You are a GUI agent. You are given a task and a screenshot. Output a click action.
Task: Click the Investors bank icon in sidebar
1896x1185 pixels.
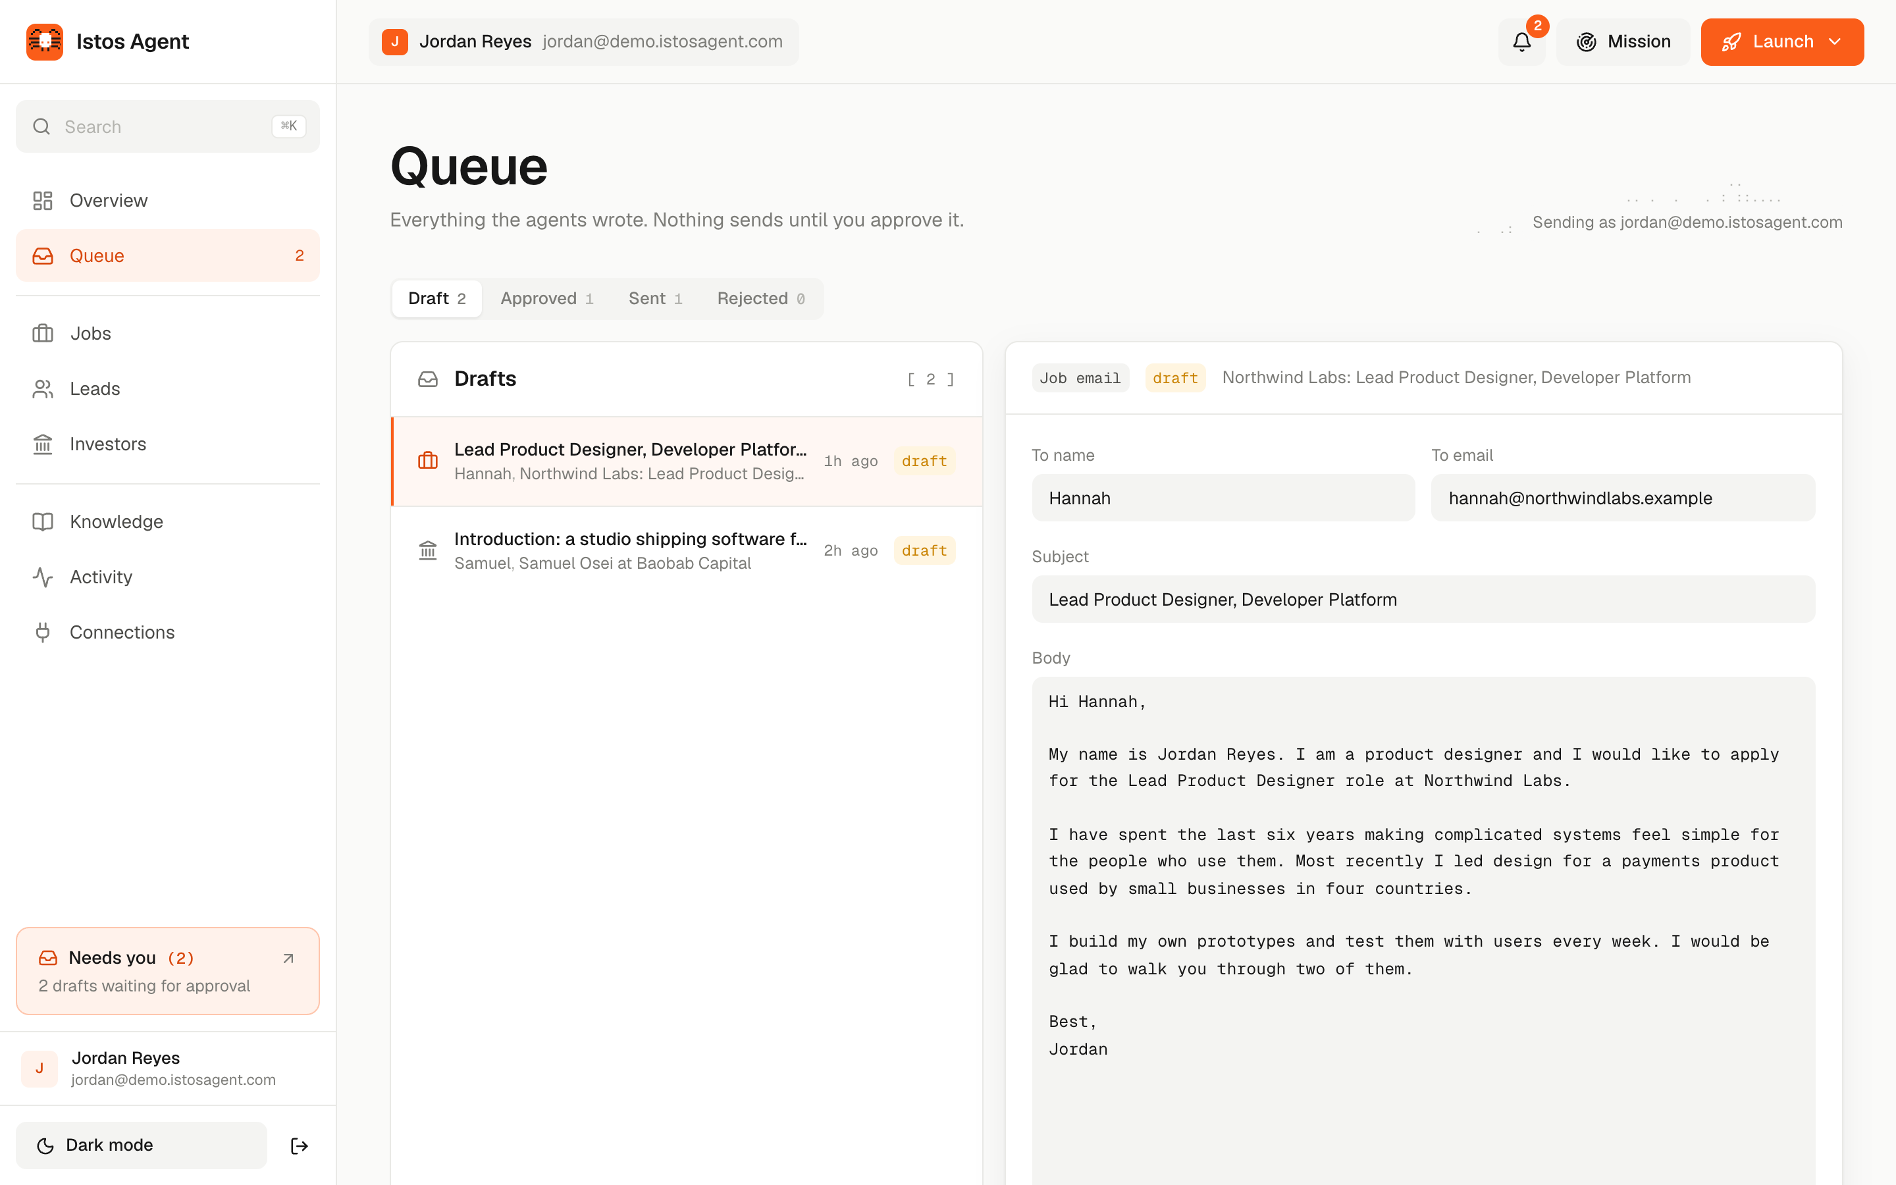[x=42, y=444]
